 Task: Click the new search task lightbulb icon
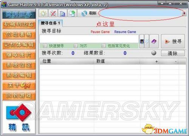click(43, 13)
